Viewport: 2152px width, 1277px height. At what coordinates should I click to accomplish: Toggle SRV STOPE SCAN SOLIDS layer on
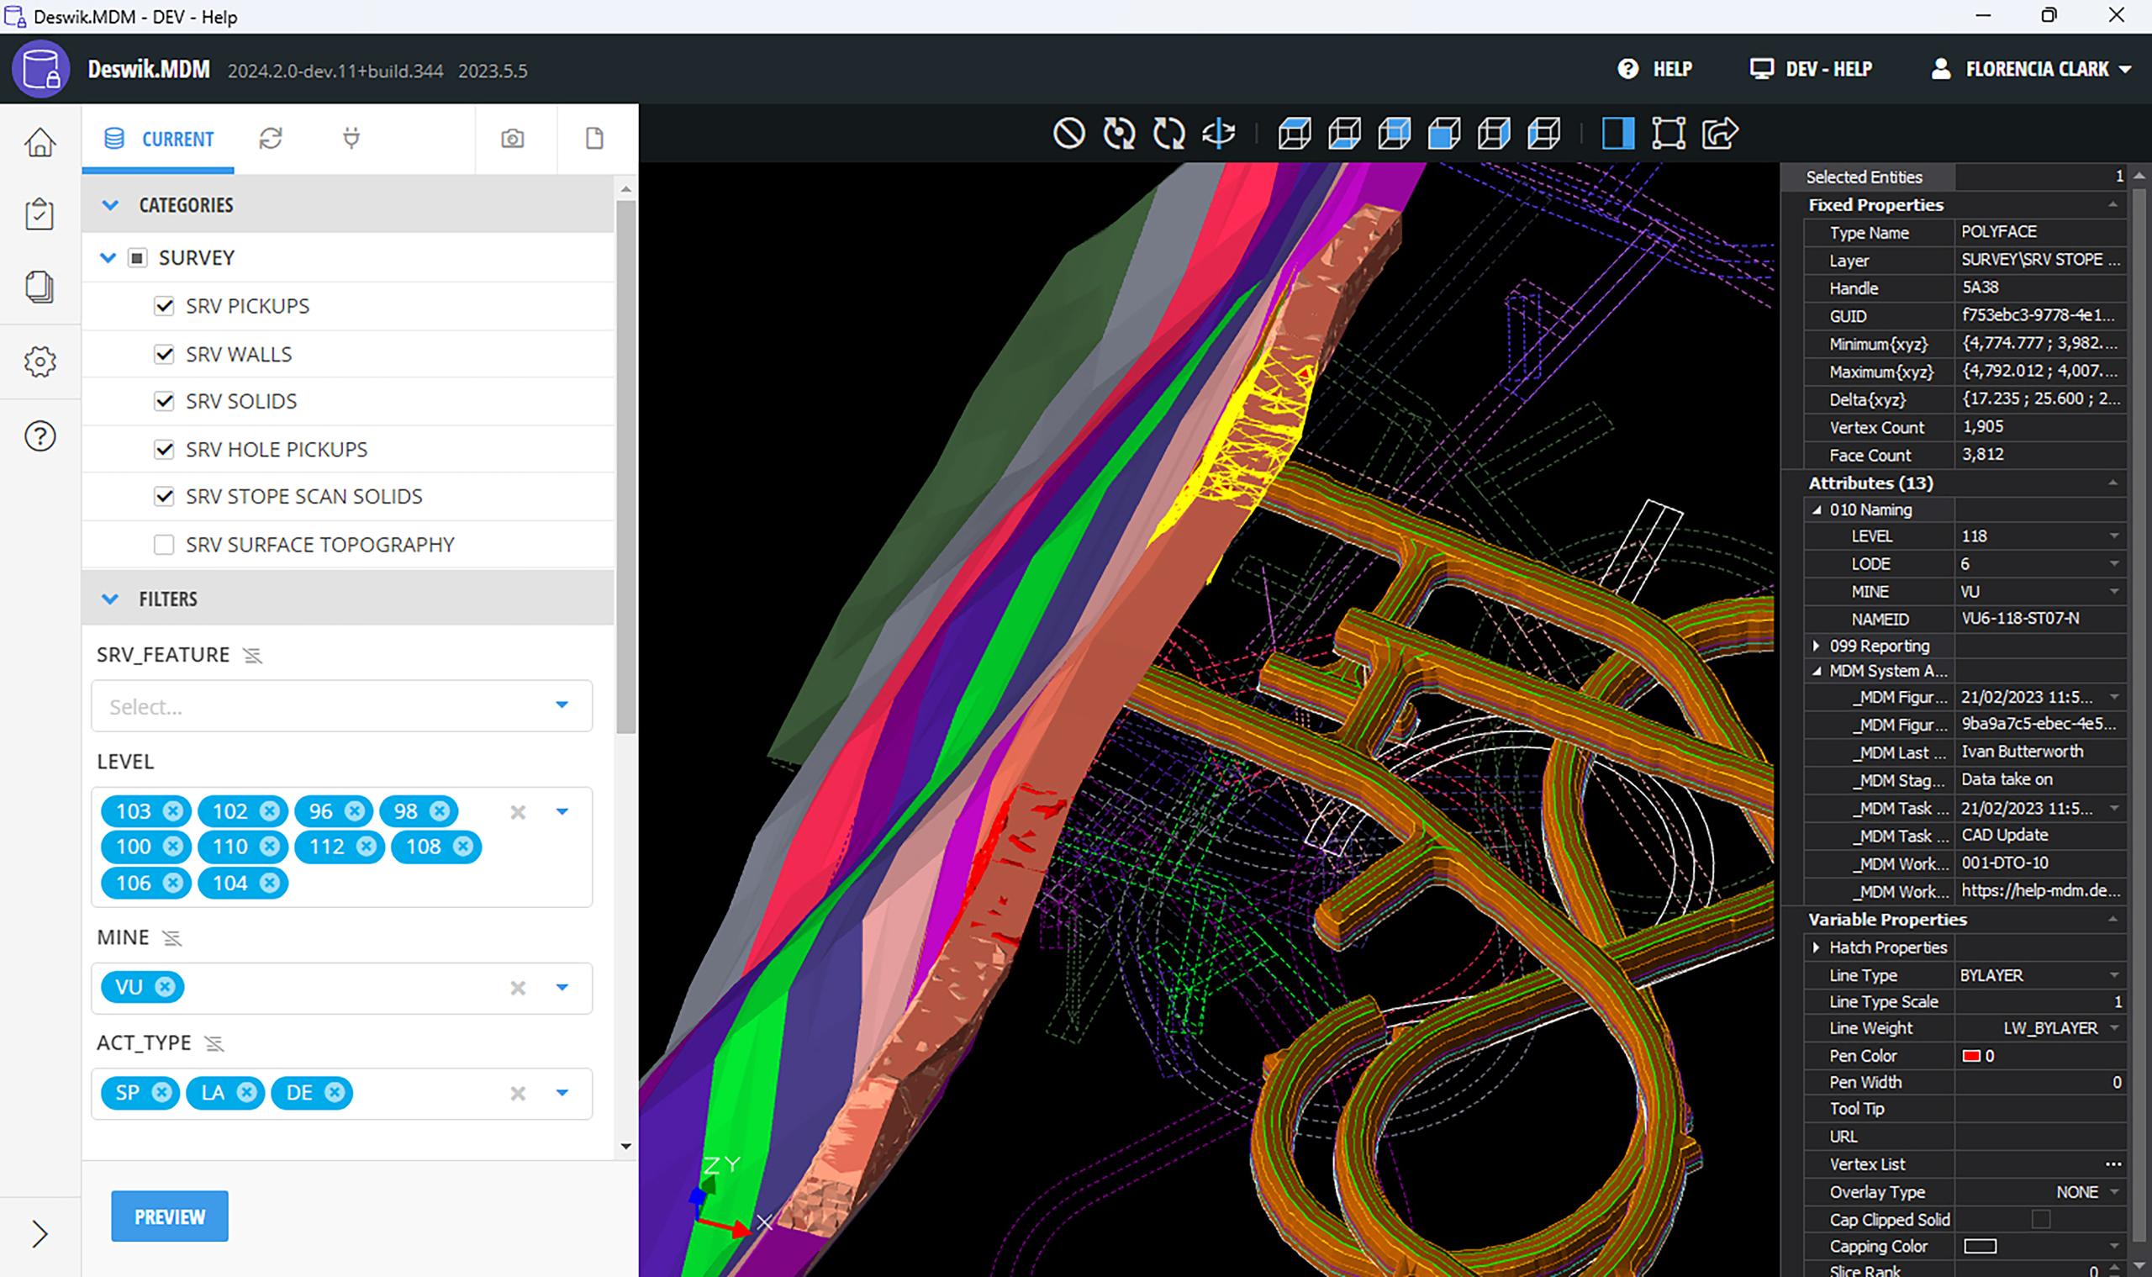166,496
